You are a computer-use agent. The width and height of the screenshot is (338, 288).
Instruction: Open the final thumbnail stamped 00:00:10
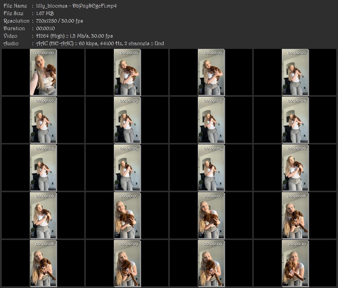(295, 263)
